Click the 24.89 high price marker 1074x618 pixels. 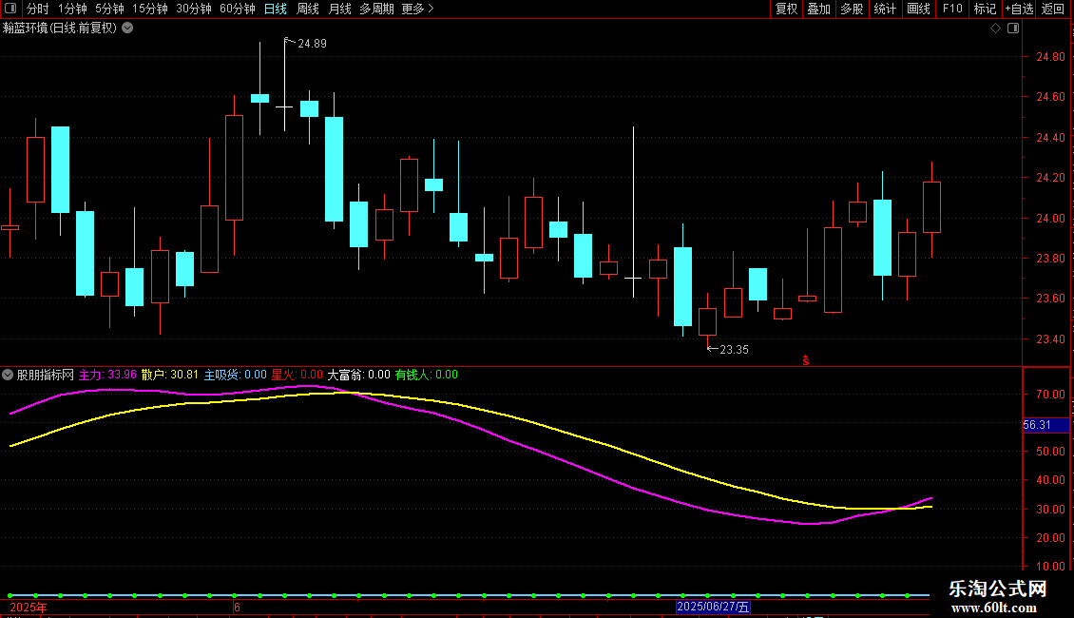(312, 44)
